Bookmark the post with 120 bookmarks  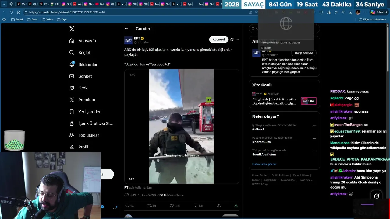tap(195, 206)
